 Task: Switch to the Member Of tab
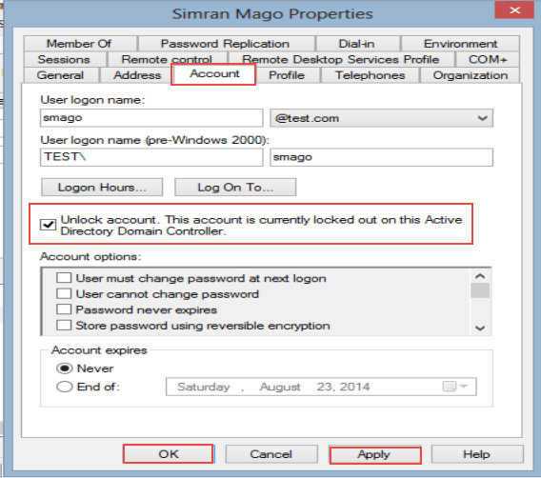click(x=79, y=44)
